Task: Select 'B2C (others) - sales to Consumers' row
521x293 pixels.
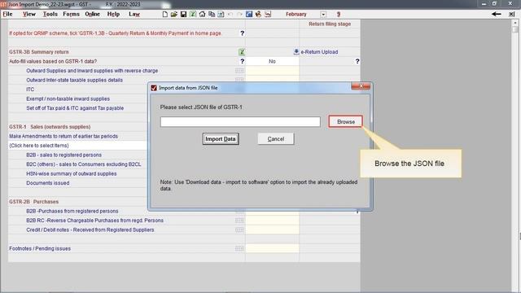Action: (83, 164)
